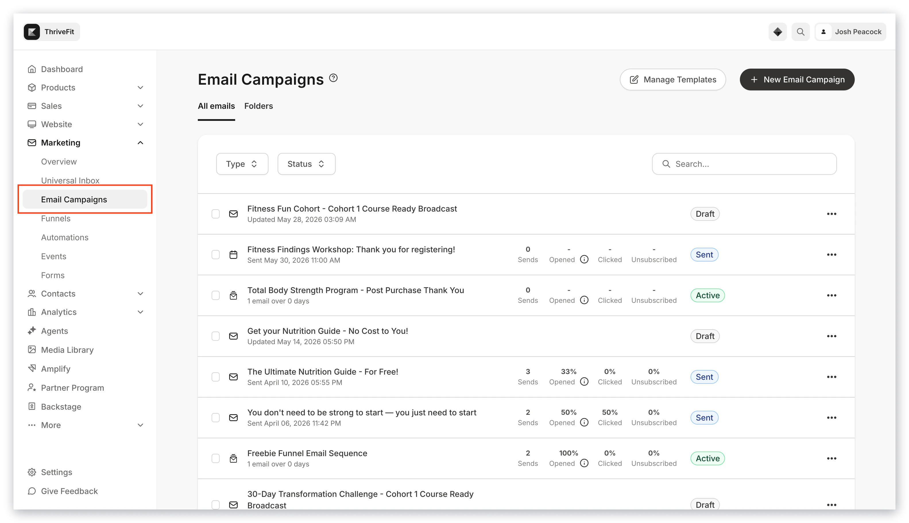Click calendar event icon for Fitness Findings Workshop

pyautogui.click(x=233, y=255)
